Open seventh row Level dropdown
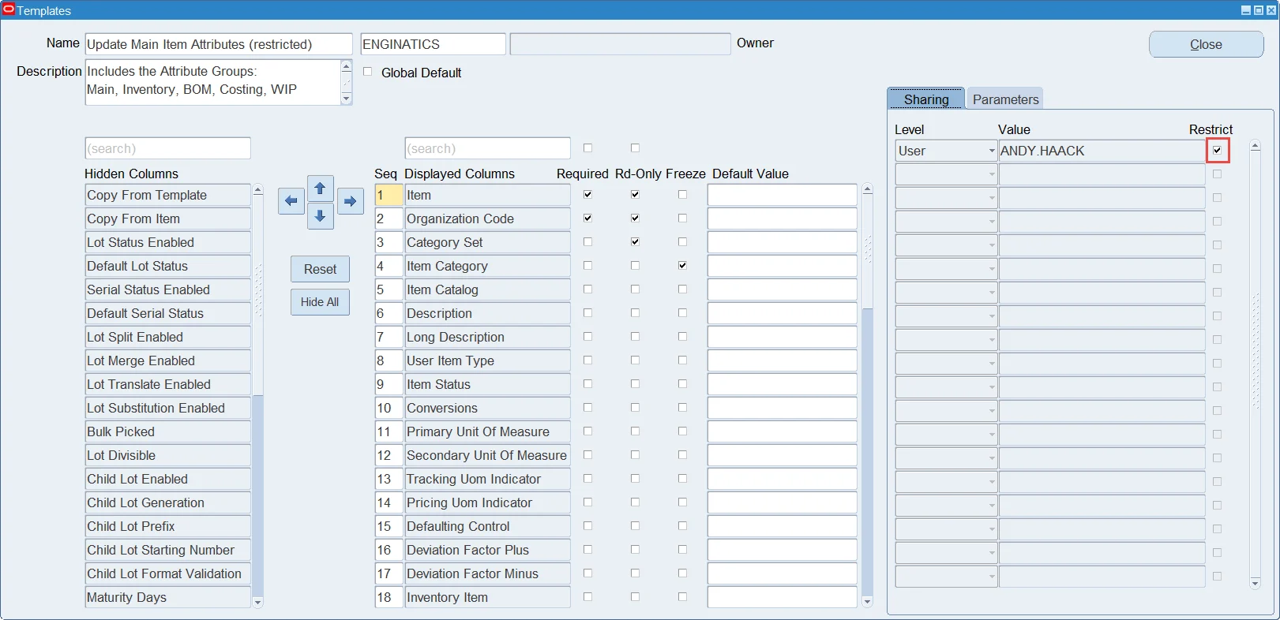The height and width of the screenshot is (620, 1280). click(x=992, y=293)
